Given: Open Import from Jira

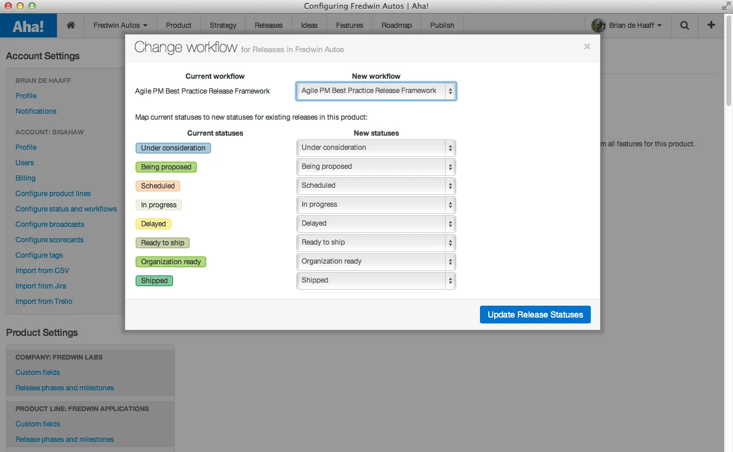Looking at the screenshot, I should point(41,286).
